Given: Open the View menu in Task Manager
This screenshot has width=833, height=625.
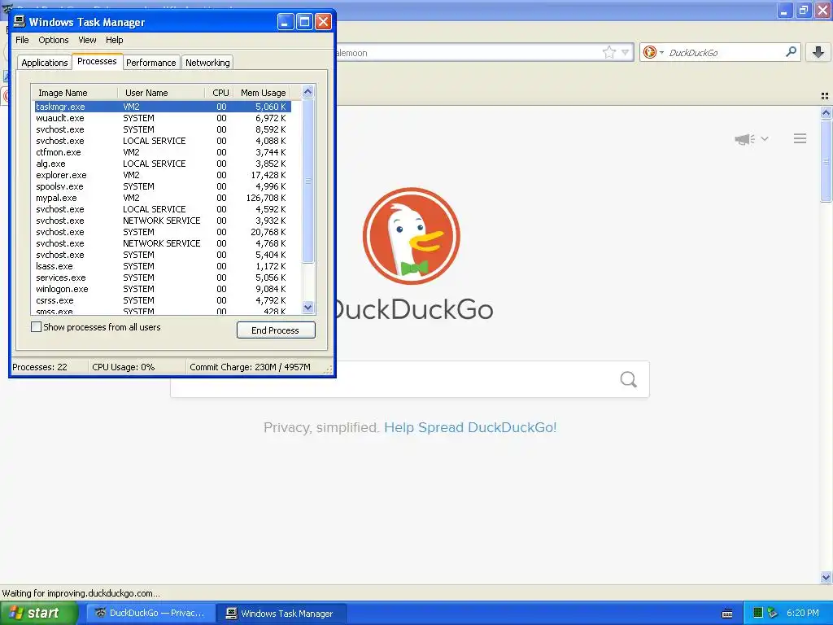Looking at the screenshot, I should coord(87,40).
